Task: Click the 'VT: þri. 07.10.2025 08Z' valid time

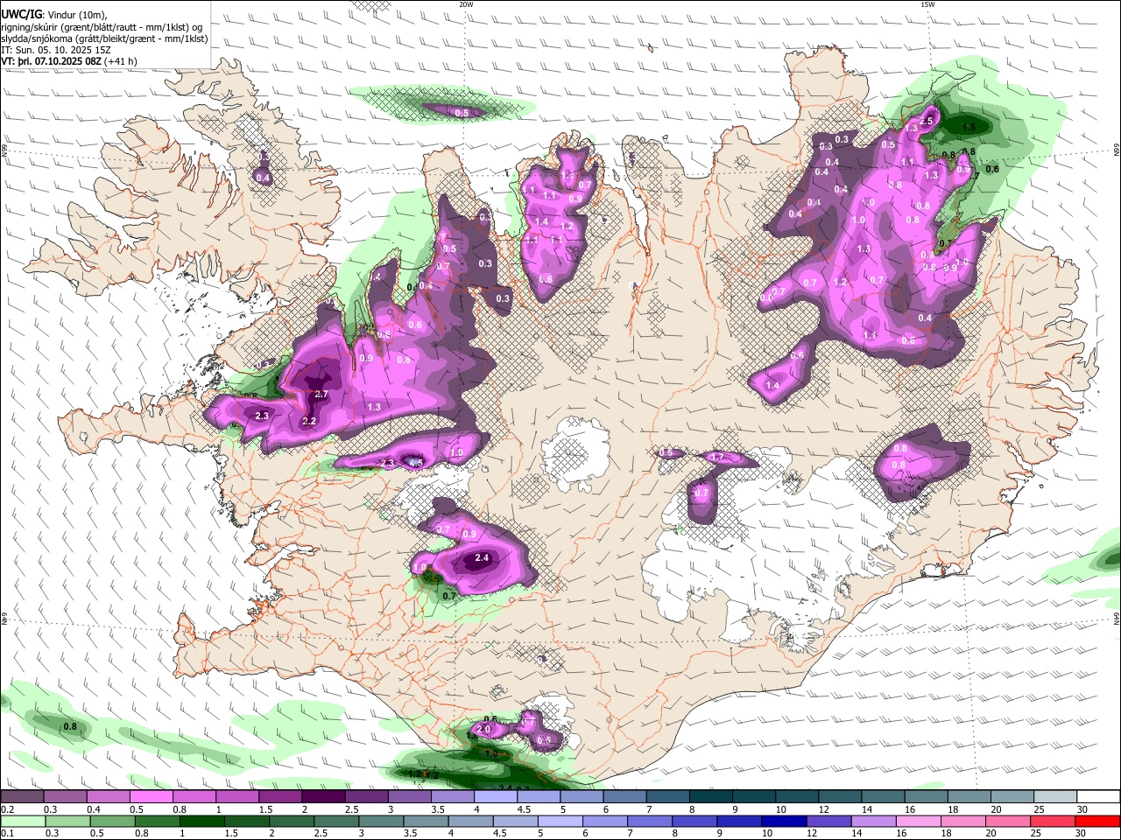Action: [x=52, y=61]
